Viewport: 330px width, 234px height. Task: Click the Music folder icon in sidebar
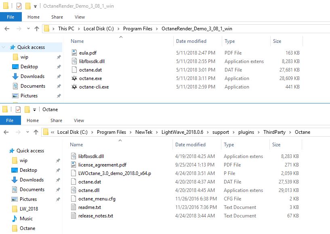pos(15,219)
